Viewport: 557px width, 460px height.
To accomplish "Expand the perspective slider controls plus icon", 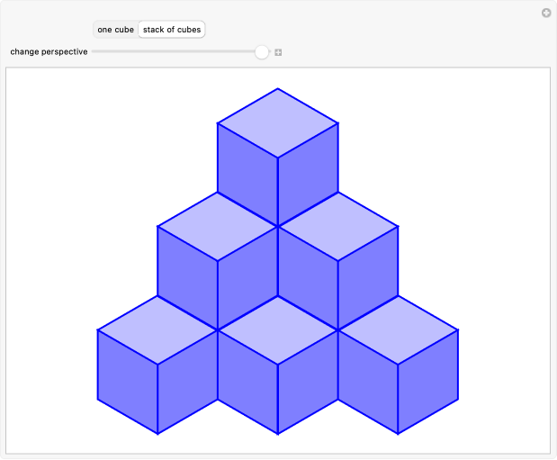I will point(278,52).
